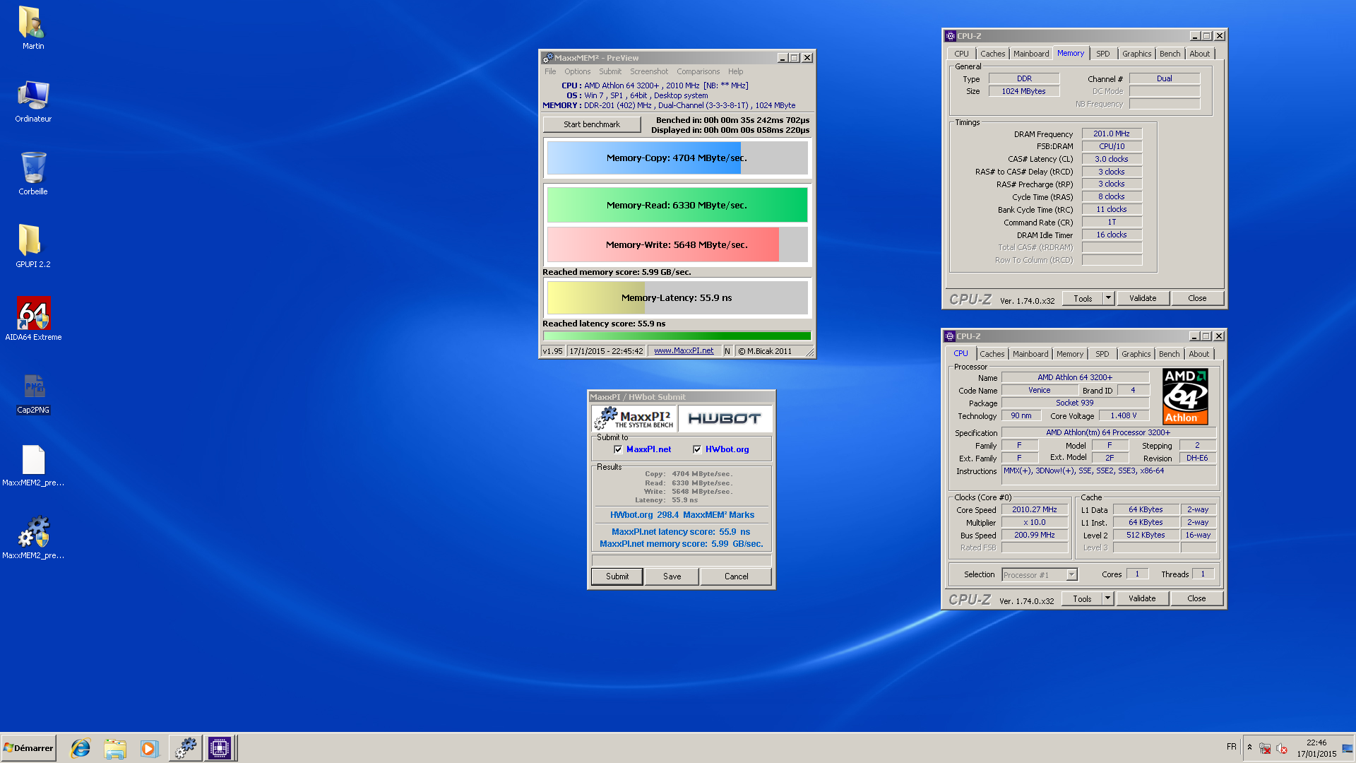
Task: Click Save in HWbot Submit dialog
Action: point(672,576)
